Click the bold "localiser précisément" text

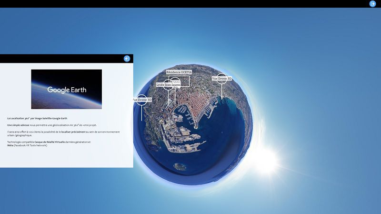[72, 132]
